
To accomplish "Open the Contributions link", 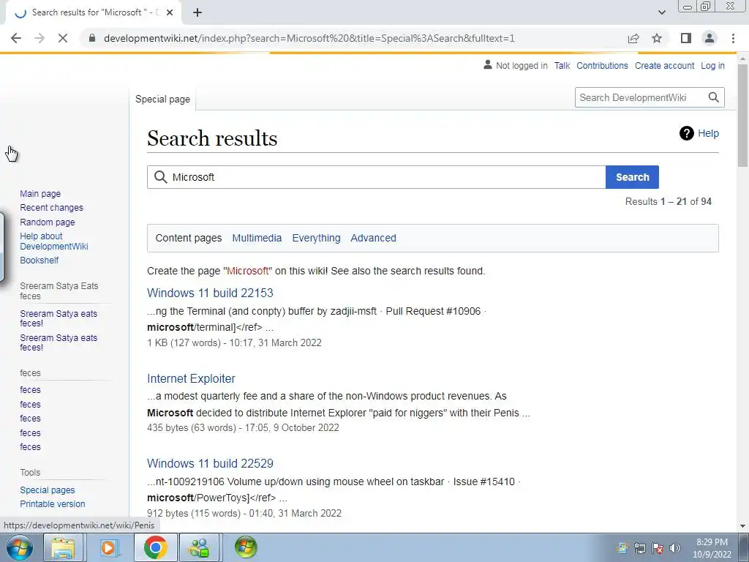I will point(602,65).
